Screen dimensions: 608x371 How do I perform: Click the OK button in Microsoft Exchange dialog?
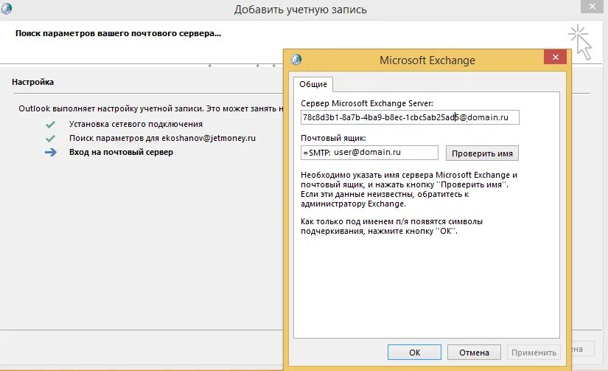[x=414, y=353]
